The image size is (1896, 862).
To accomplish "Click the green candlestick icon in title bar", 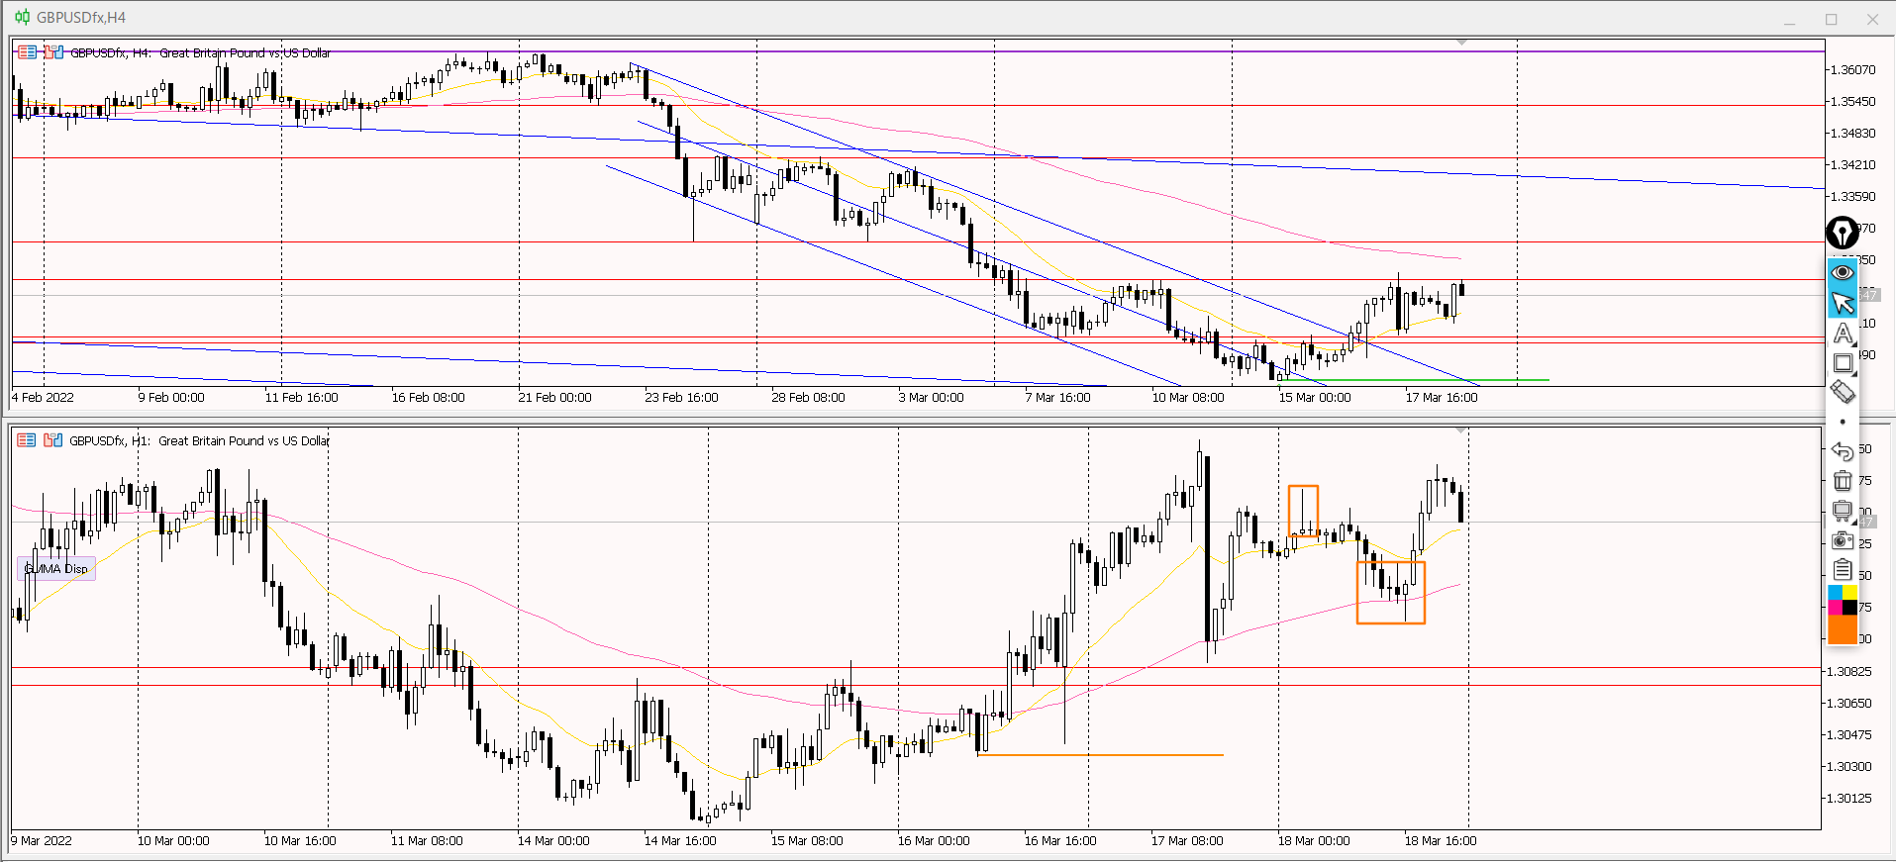I will tap(22, 17).
